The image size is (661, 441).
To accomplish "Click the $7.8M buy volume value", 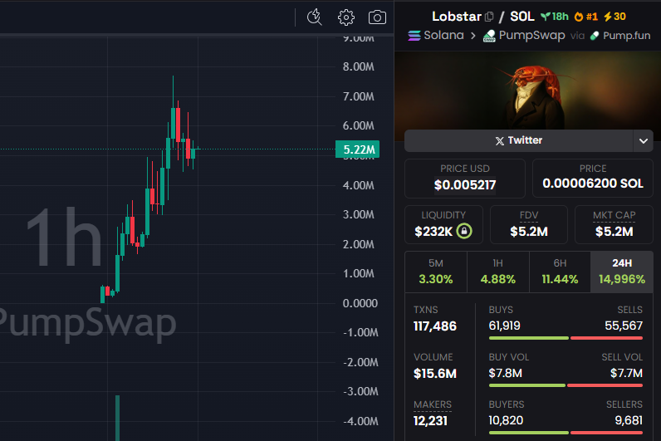I will 506,373.
